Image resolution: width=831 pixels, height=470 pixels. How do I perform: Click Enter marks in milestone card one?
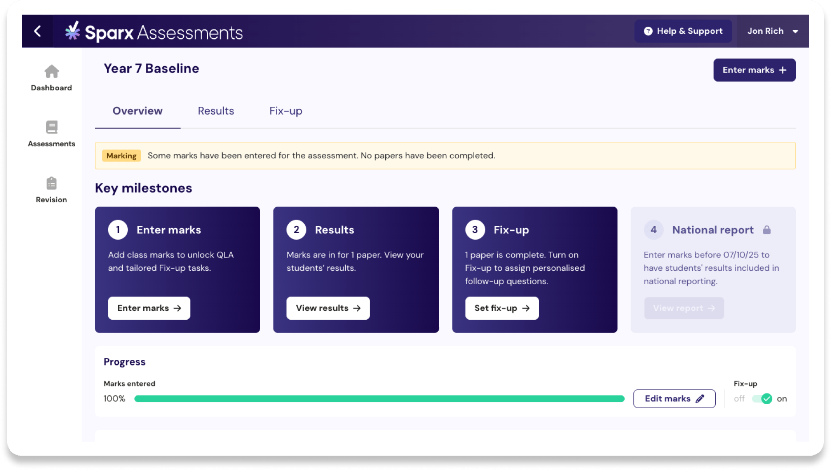coord(149,308)
